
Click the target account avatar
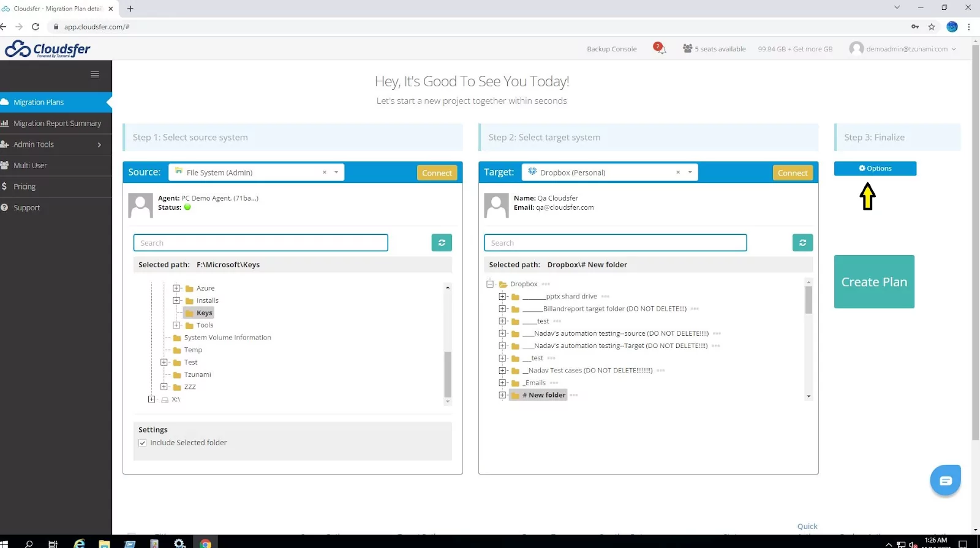pyautogui.click(x=496, y=206)
